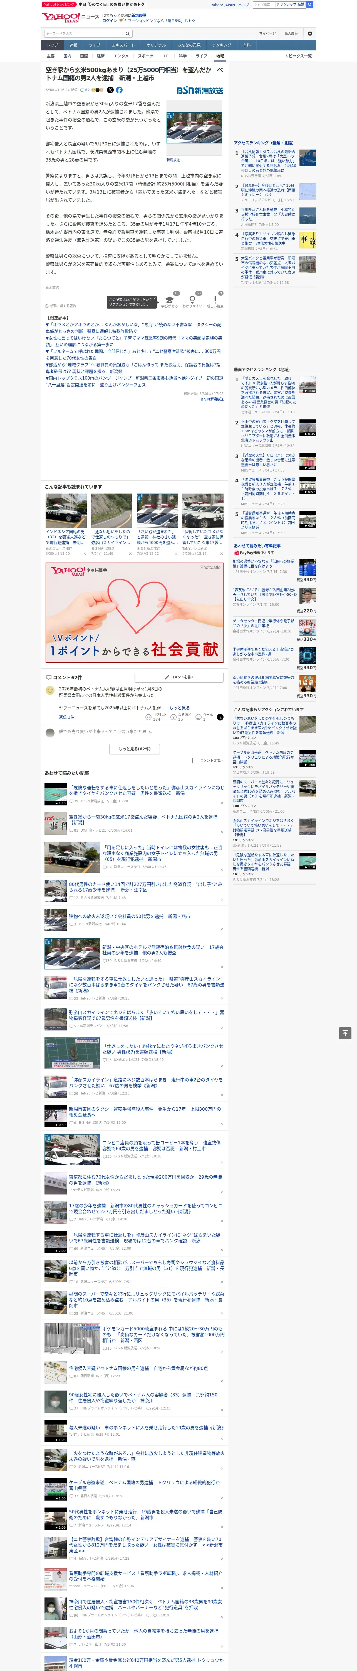Open the エキスパート tab
This screenshot has height=1671, width=357.
(x=123, y=45)
